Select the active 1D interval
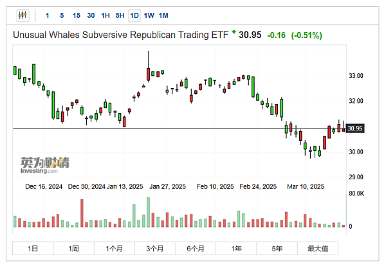The width and height of the screenshot is (386, 268). [134, 15]
